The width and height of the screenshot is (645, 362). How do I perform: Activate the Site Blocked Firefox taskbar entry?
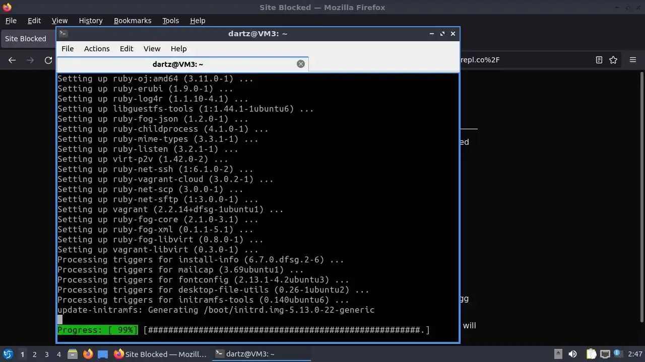[160, 354]
